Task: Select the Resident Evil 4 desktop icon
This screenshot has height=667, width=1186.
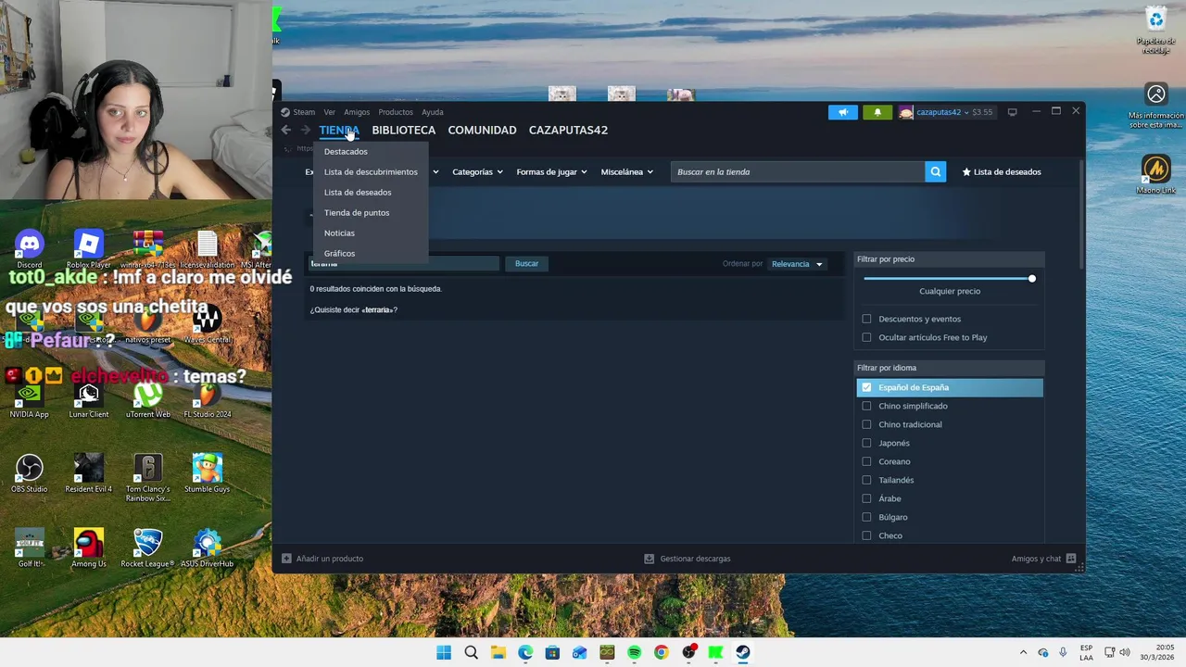Action: (89, 473)
